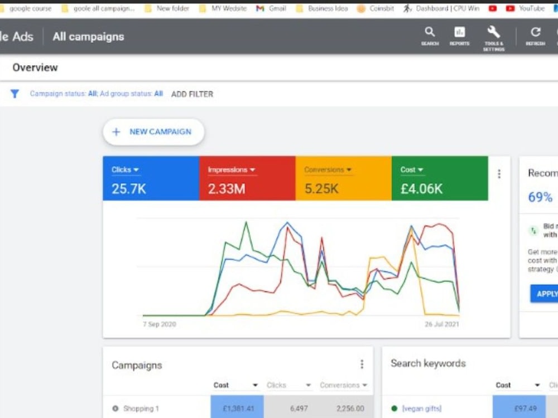558x418 pixels.
Task: Click the blue filter funnel icon
Action: (15, 94)
